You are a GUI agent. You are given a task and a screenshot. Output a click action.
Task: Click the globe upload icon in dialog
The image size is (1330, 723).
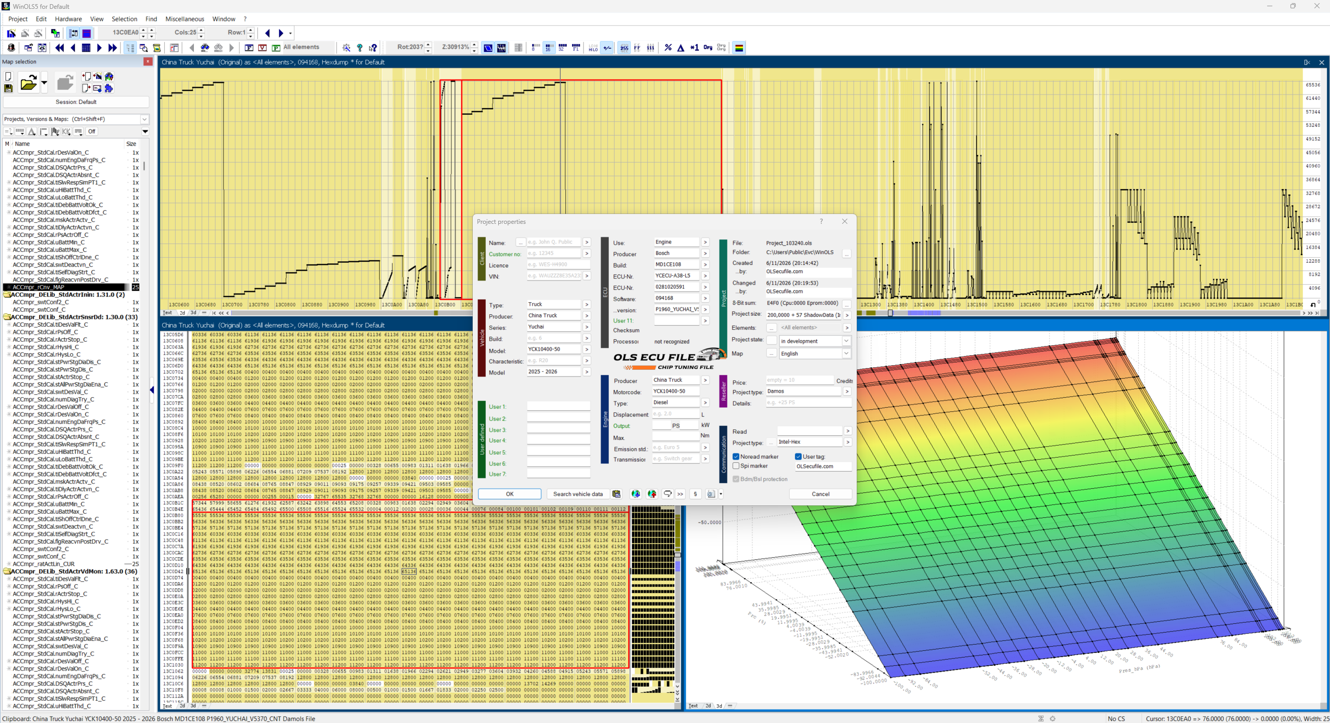652,494
